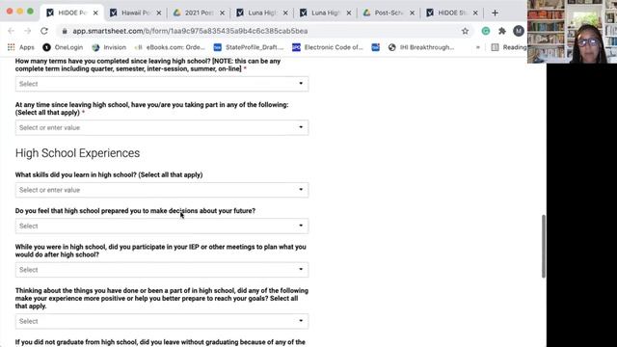The height and width of the screenshot is (347, 617).
Task: Bookmark this page with the star icon
Action: coord(465,31)
